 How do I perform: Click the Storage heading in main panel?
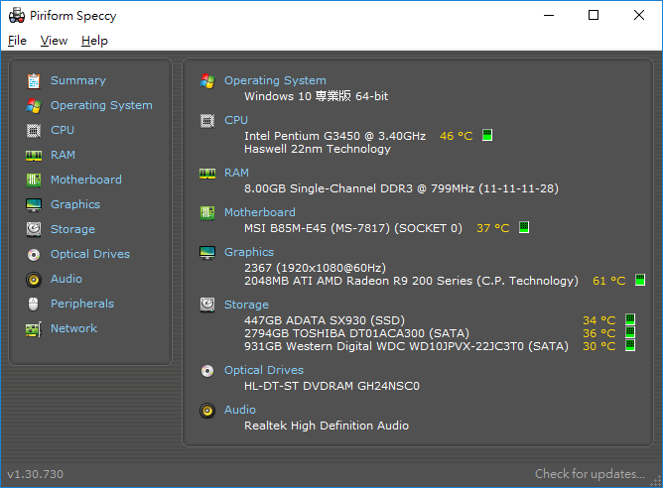[x=246, y=305]
